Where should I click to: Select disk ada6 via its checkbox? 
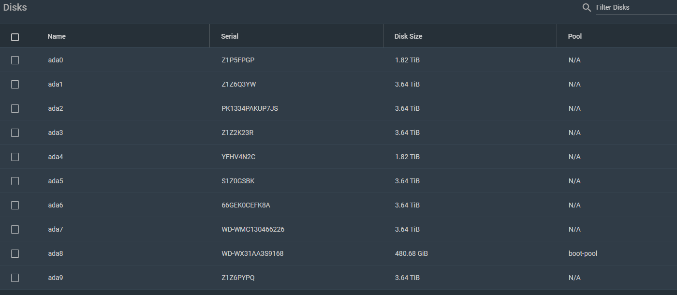coord(15,205)
